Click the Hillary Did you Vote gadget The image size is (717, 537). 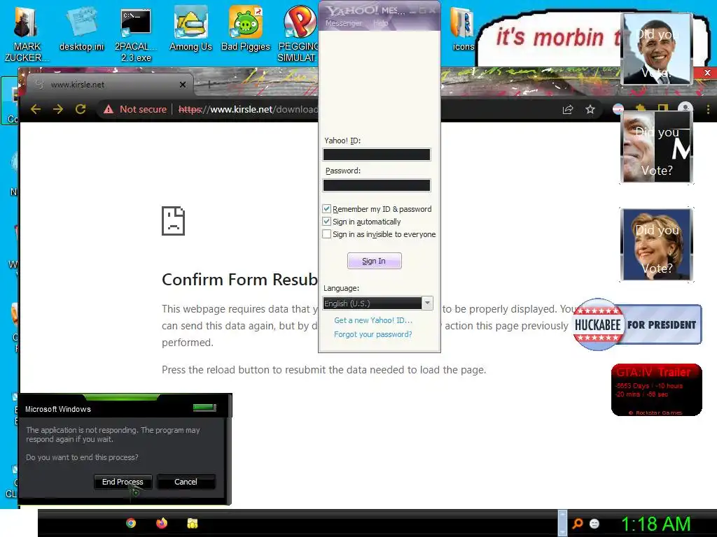(x=657, y=244)
